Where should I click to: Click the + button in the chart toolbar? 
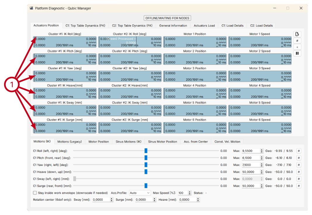coord(297,47)
